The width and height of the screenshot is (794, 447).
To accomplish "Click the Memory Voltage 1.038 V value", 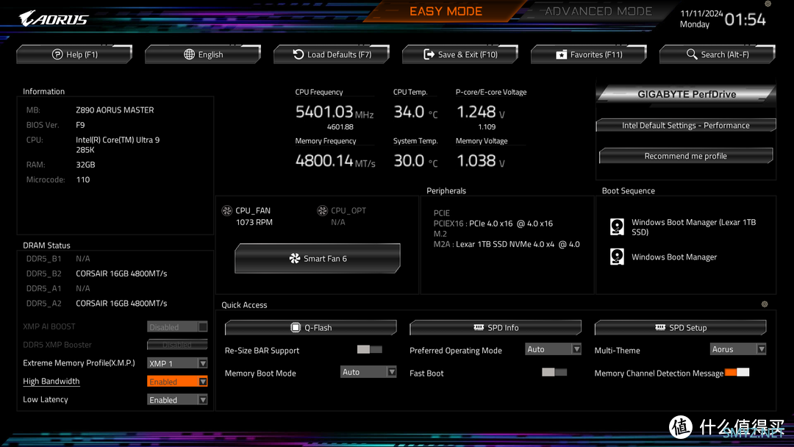I will coord(481,161).
